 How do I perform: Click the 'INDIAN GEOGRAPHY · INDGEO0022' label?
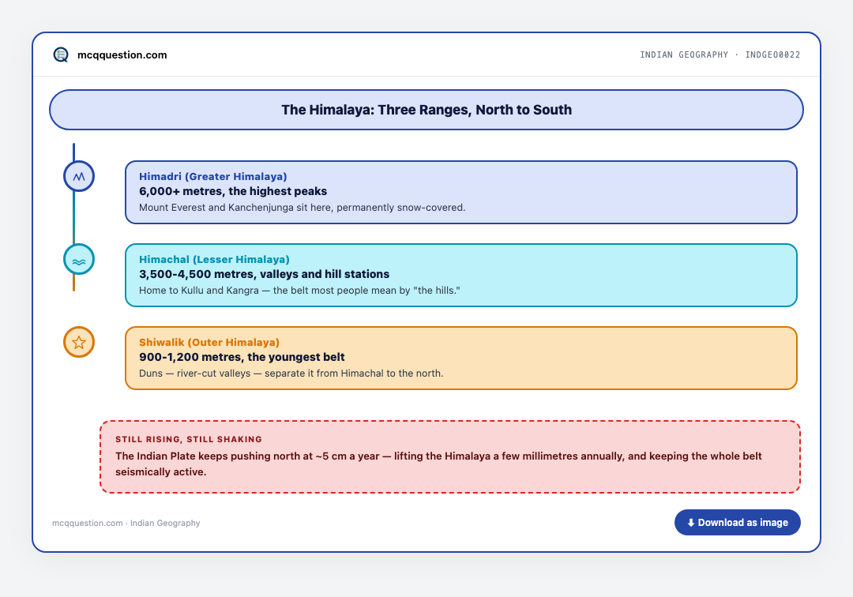click(x=720, y=55)
